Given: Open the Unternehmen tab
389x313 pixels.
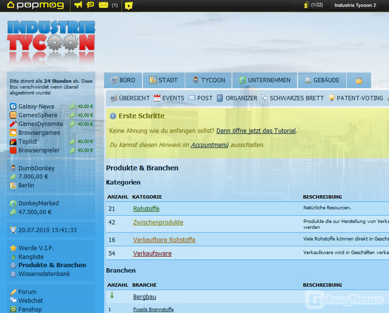Looking at the screenshot, I should (x=264, y=80).
